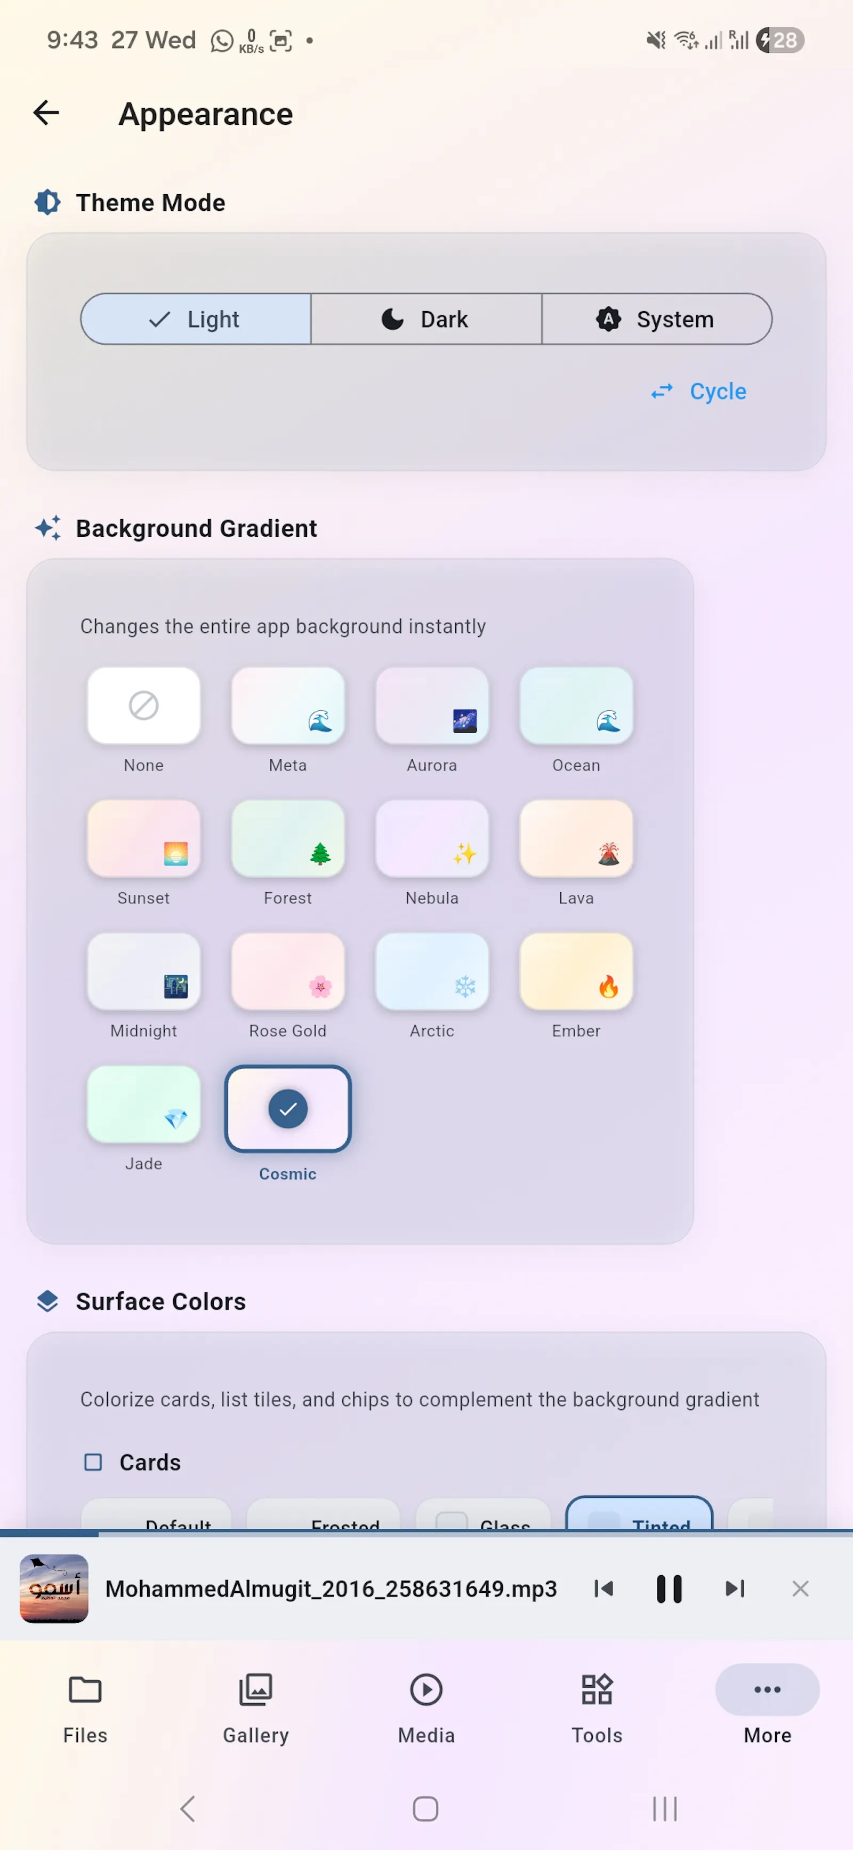
Task: Open the MohammedAlmugit mp3 track title
Action: pyautogui.click(x=331, y=1588)
